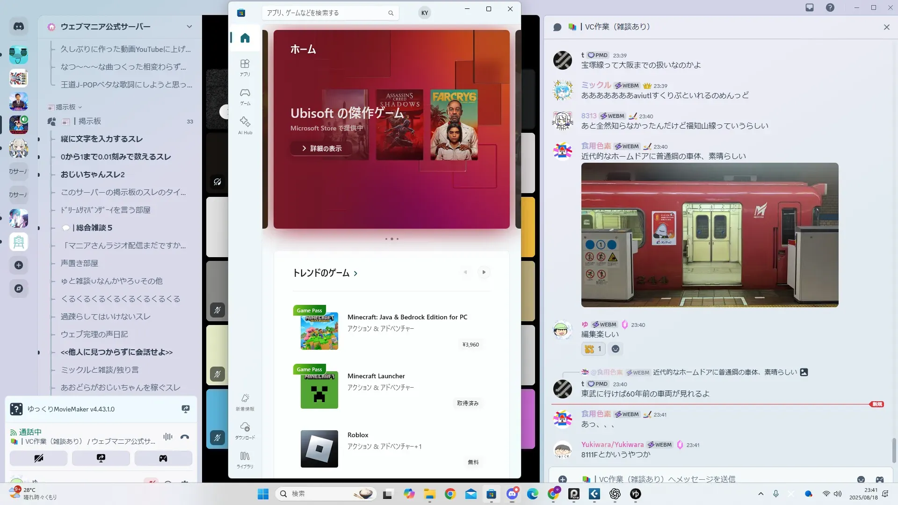Open AI Hub in Store sidebar

pos(245,125)
